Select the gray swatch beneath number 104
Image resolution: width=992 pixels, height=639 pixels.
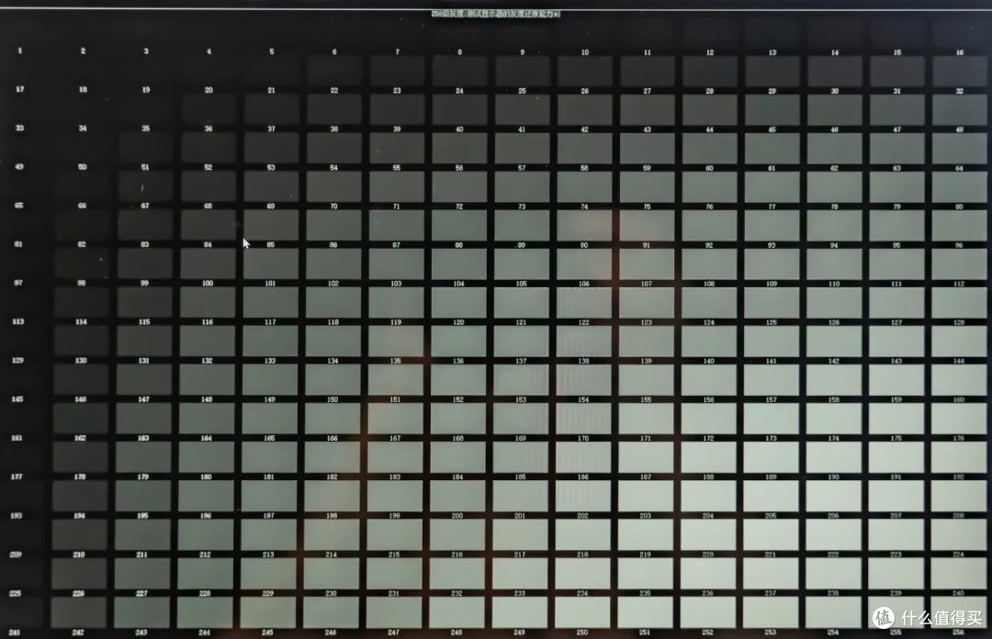(x=458, y=303)
